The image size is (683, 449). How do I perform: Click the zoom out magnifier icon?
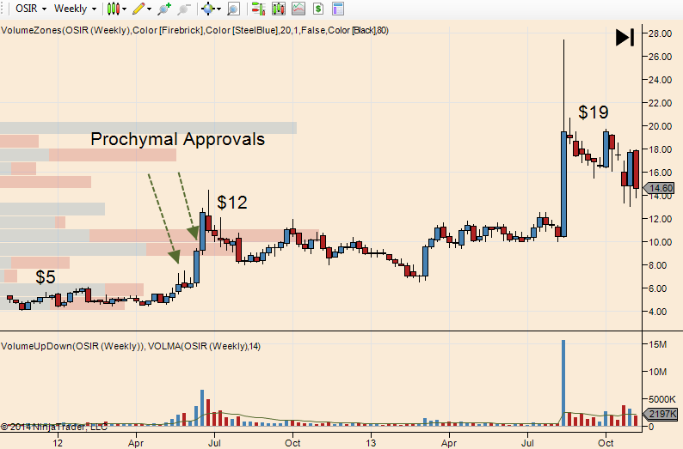(182, 9)
